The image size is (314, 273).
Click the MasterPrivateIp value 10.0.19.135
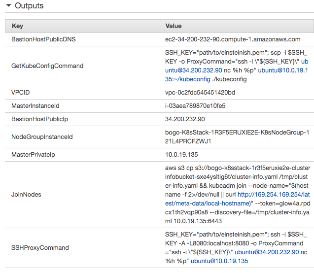(181, 155)
